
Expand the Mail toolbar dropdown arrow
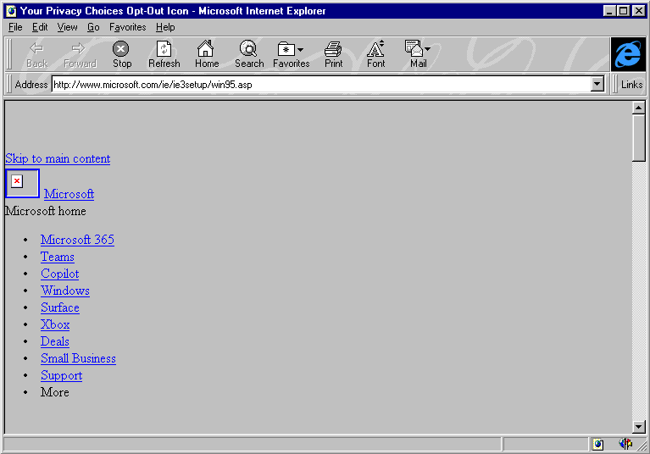point(427,49)
